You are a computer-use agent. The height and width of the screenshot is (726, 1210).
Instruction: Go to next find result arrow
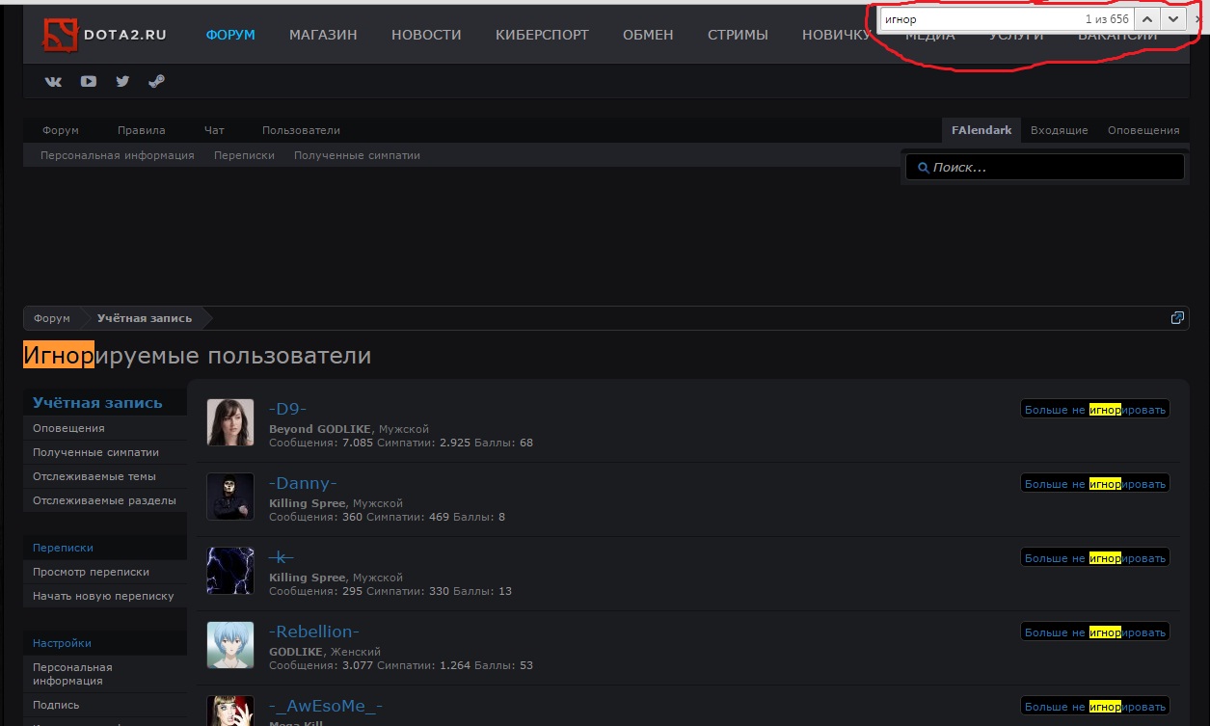point(1172,18)
